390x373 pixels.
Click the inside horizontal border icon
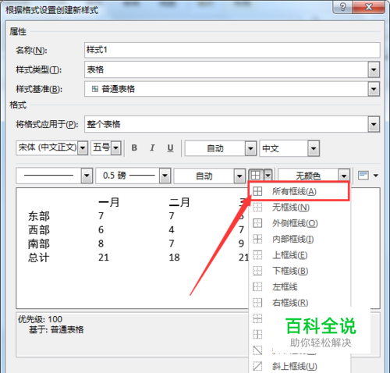(x=257, y=318)
